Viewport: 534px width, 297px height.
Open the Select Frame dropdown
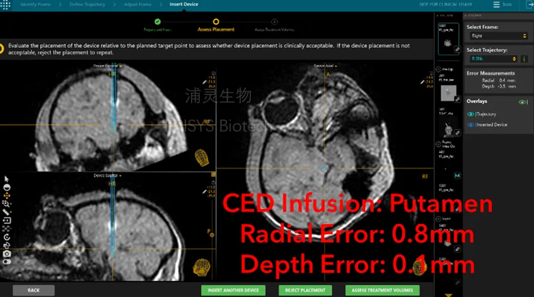point(492,36)
